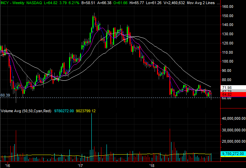Click the '18 date axis label

[152, 166]
